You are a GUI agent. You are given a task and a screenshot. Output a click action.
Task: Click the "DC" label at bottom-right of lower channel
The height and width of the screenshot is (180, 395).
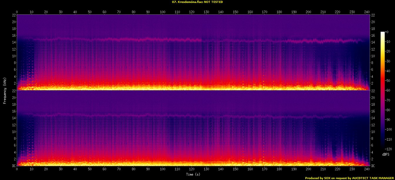[373, 166]
